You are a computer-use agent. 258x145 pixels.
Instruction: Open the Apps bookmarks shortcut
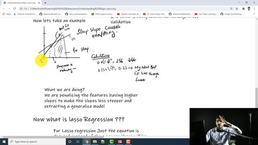click(x=7, y=14)
